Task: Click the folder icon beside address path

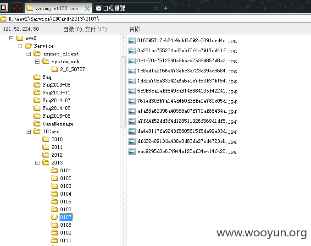Action: point(3,19)
